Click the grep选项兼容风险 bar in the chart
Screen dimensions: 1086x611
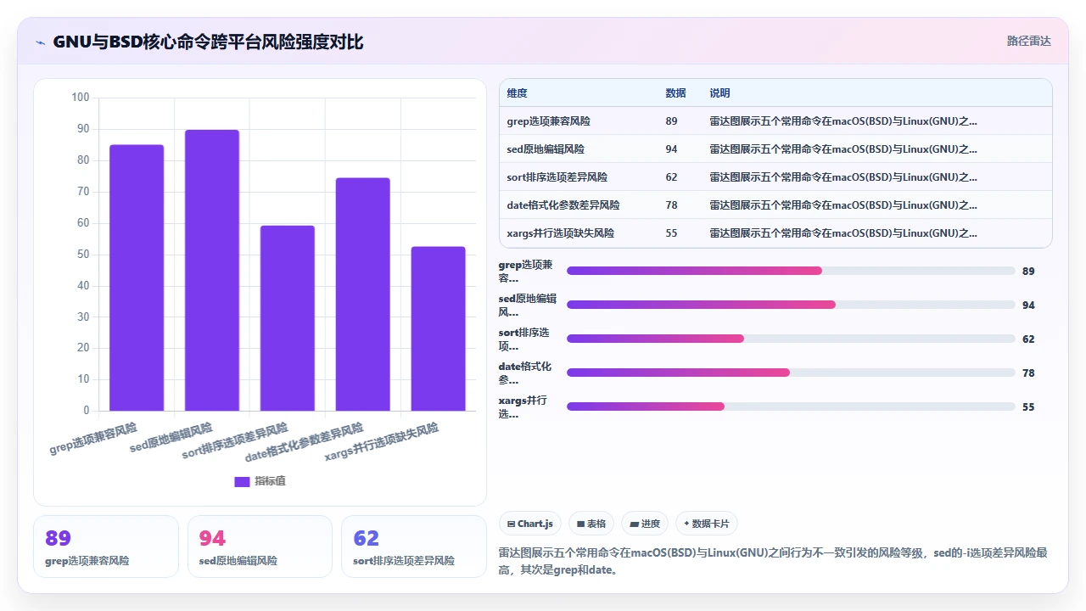(x=137, y=277)
